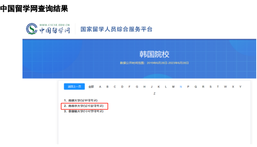The height and width of the screenshot is (147, 257).
Task: Filter schools by letter H
Action: point(144,87)
